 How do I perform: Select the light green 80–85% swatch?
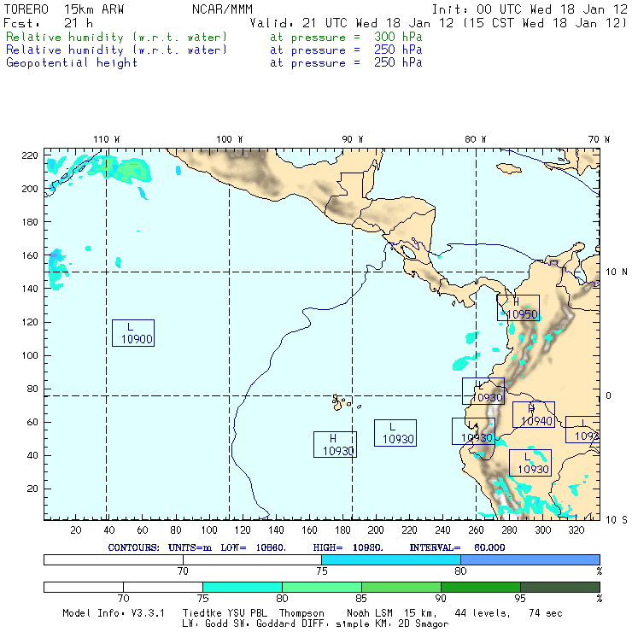[x=322, y=587]
